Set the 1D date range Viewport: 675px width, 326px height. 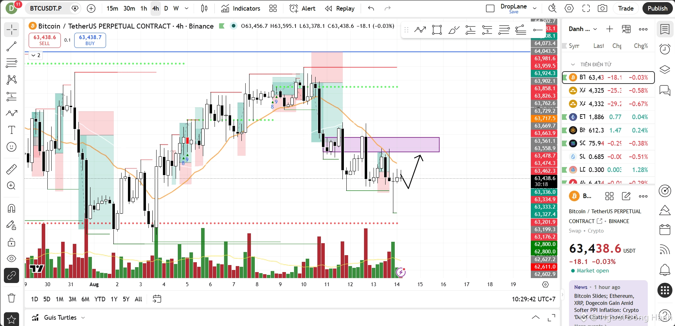coord(34,299)
